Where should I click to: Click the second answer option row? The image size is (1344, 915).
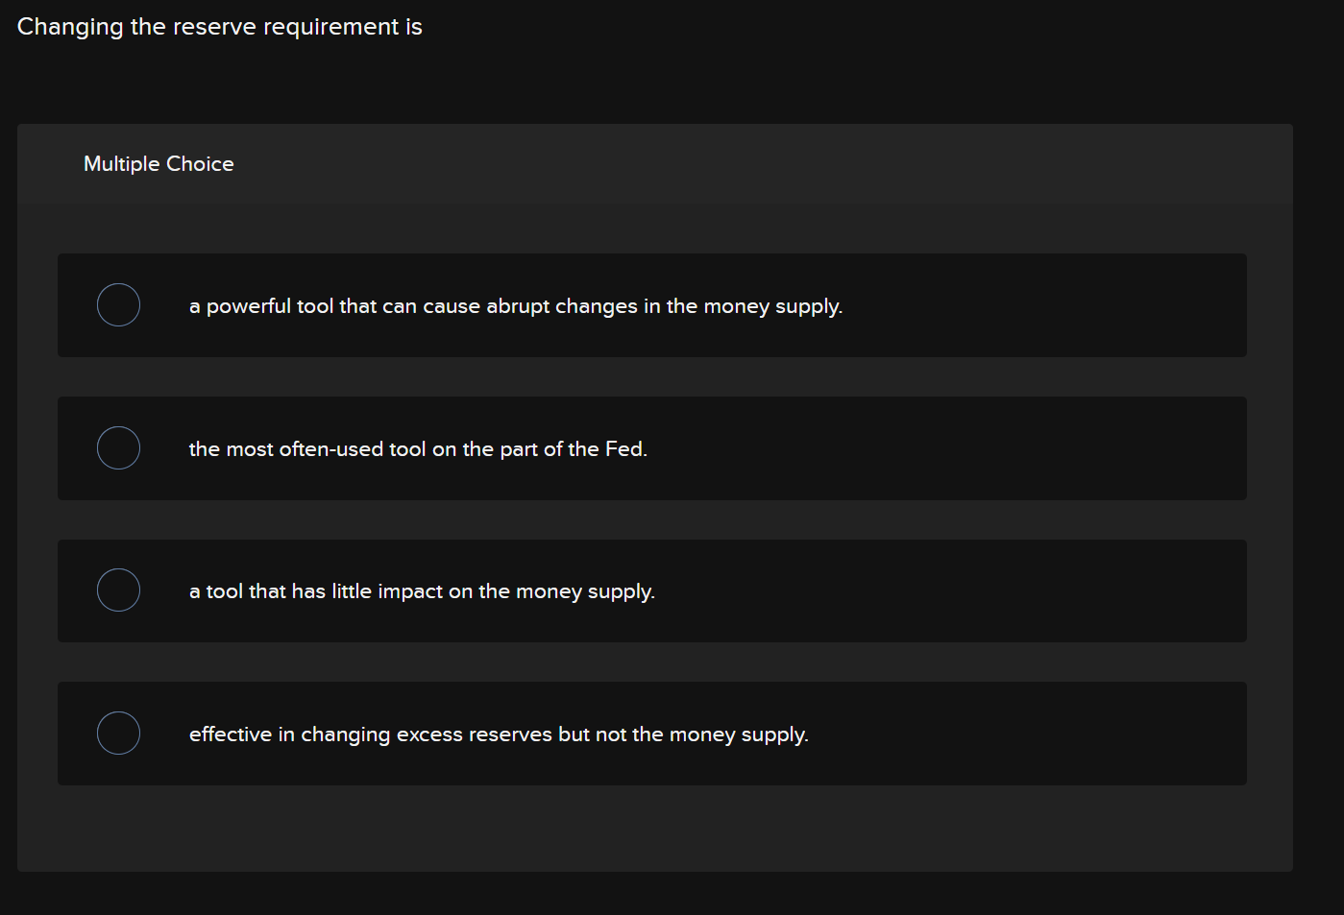tap(651, 448)
